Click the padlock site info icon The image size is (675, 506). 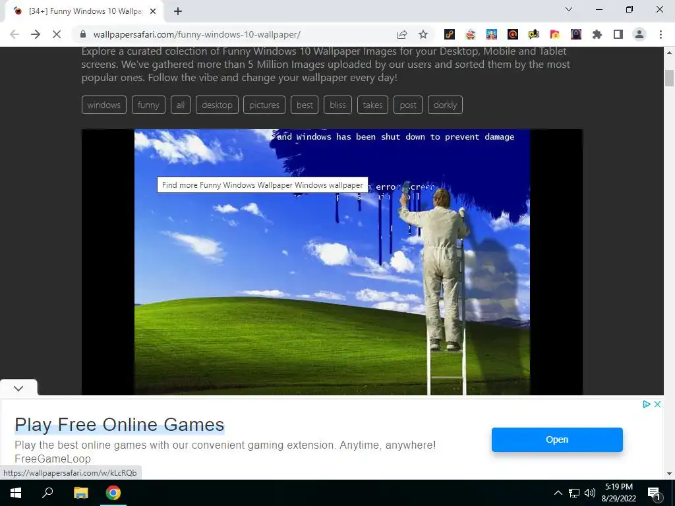[84, 34]
